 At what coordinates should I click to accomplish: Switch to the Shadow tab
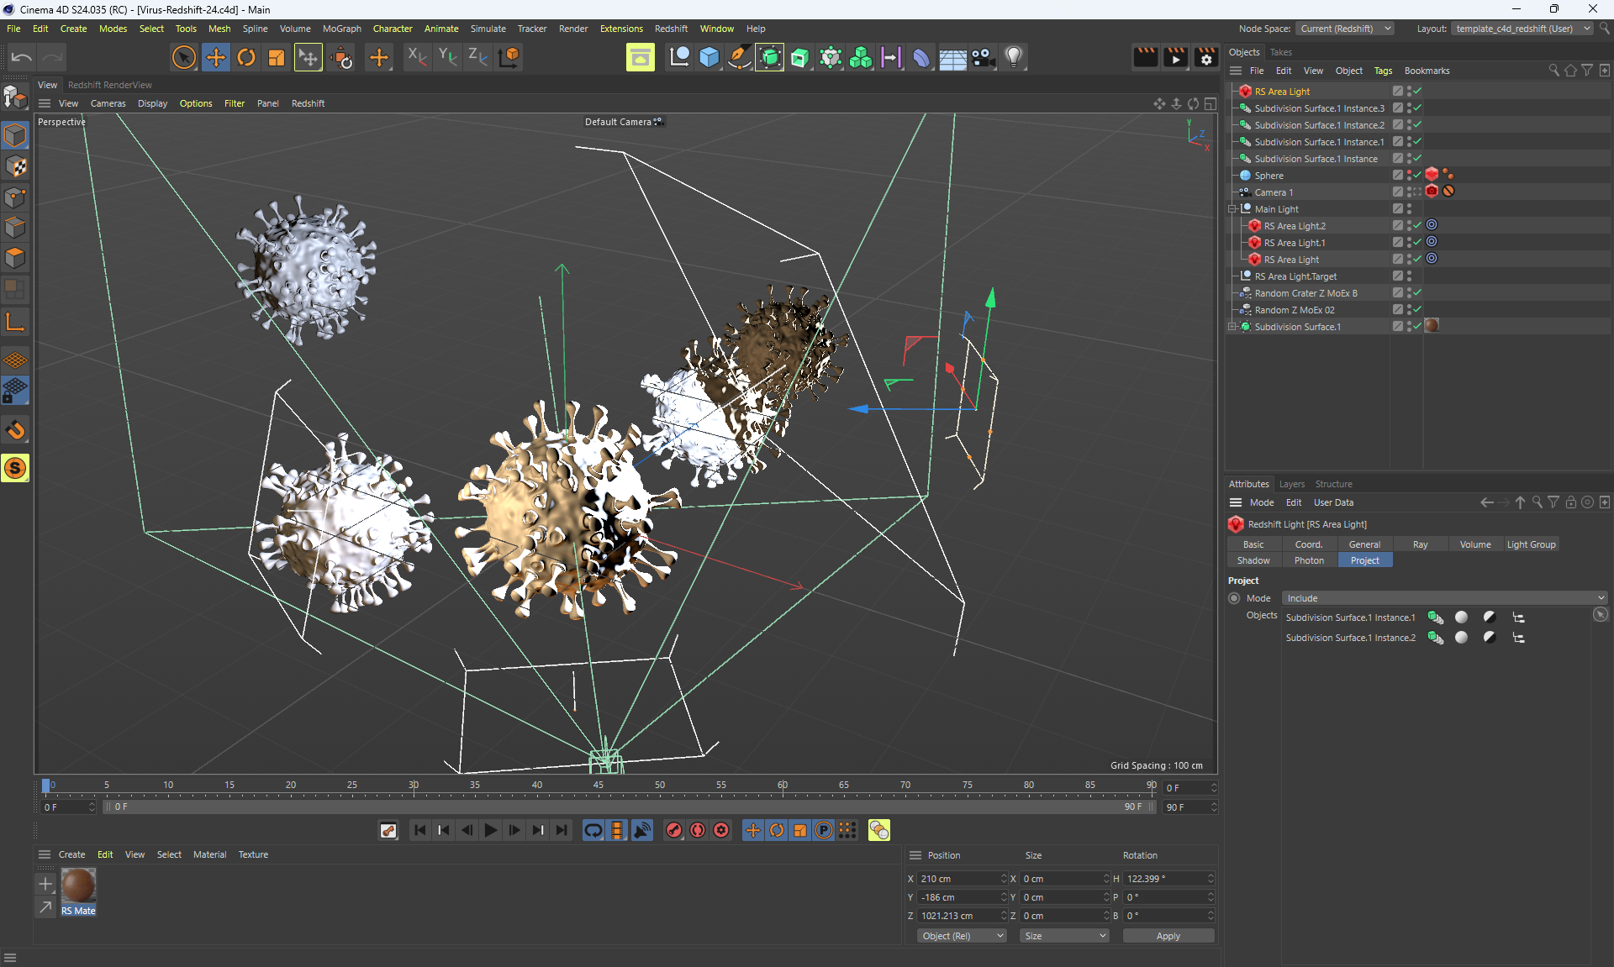point(1253,560)
